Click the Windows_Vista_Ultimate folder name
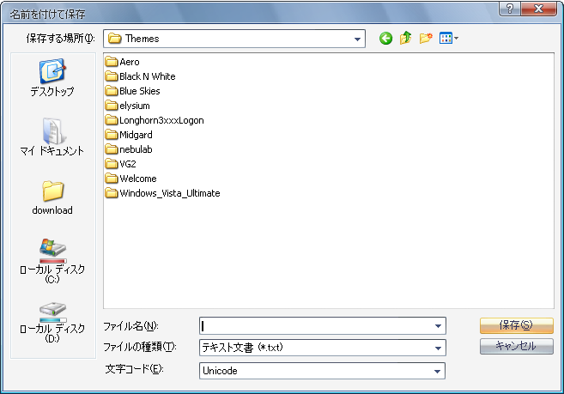Image resolution: width=564 pixels, height=394 pixels. tap(170, 193)
